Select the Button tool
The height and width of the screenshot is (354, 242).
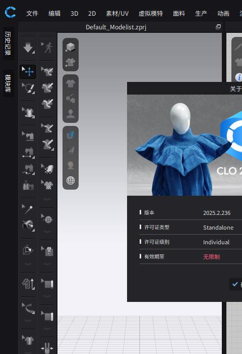(x=47, y=219)
